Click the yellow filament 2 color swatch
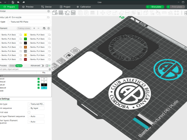 click(25, 35)
